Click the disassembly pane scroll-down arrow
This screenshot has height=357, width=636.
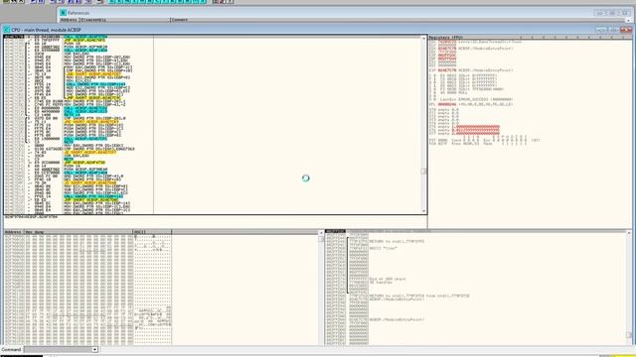tap(423, 211)
